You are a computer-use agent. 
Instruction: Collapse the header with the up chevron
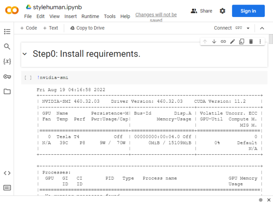[262, 28]
